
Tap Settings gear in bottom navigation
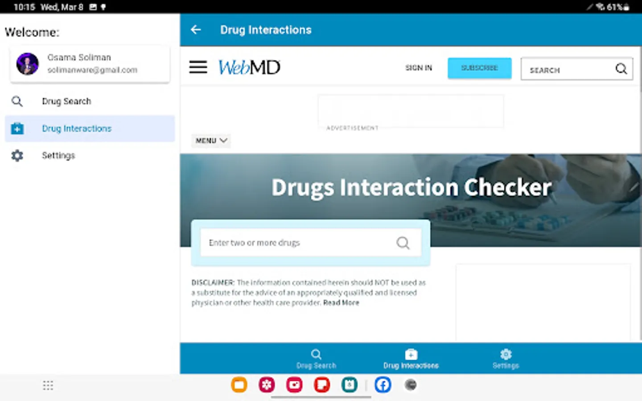pyautogui.click(x=506, y=354)
